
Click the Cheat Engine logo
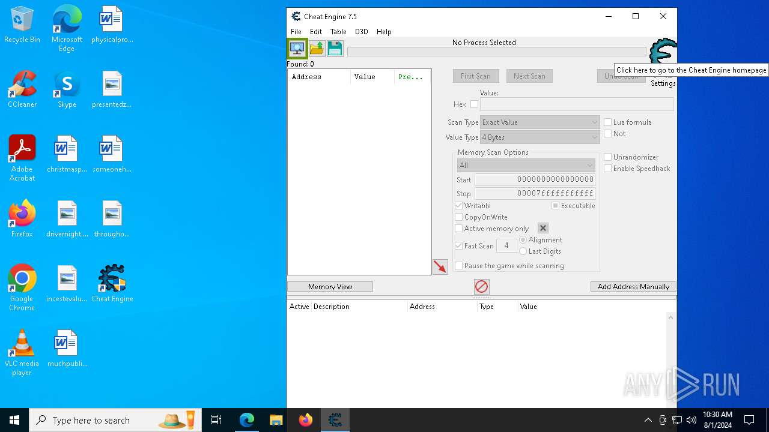(663, 52)
